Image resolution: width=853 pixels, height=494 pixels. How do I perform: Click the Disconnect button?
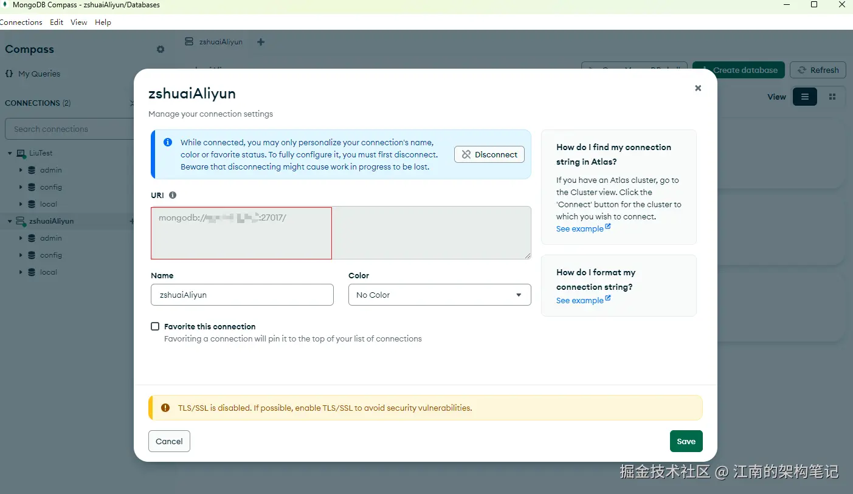(x=489, y=154)
